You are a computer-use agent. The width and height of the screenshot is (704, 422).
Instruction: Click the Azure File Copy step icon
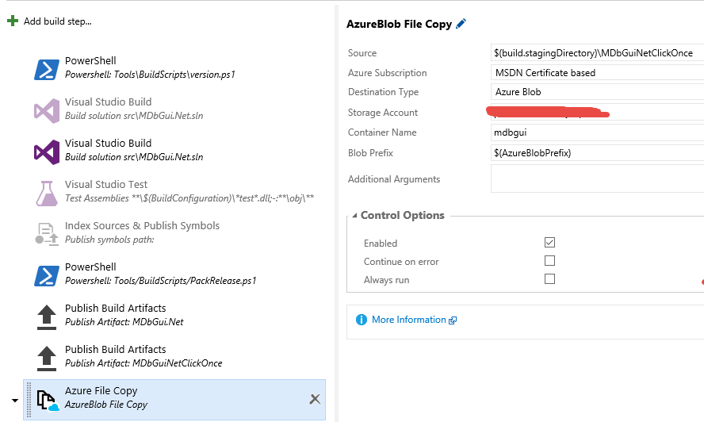click(x=48, y=400)
